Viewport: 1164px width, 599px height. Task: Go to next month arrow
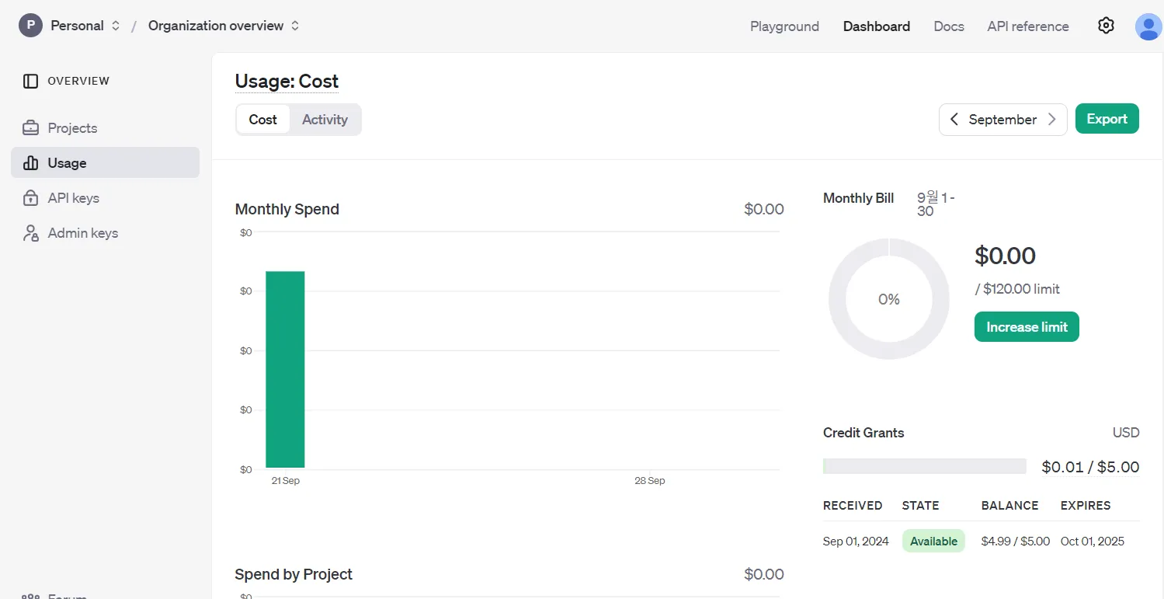click(1052, 120)
